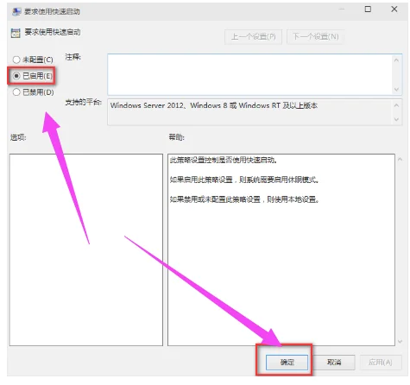Click the comment box scroll down arrow
The height and width of the screenshot is (385, 410).
point(396,90)
